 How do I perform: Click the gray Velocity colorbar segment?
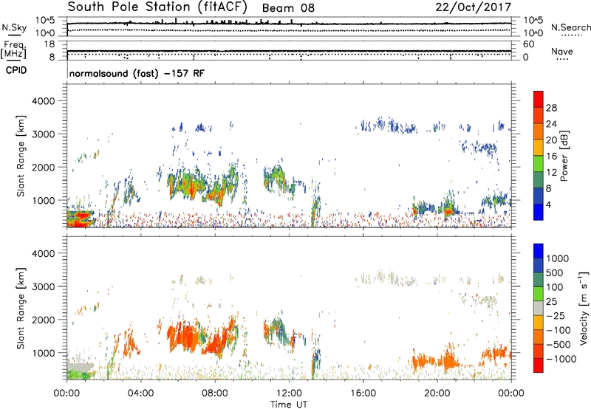click(539, 308)
